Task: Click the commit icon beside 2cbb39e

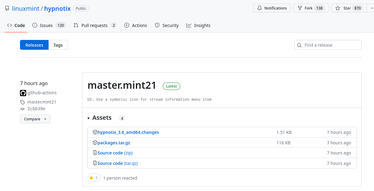Action: [x=22, y=109]
